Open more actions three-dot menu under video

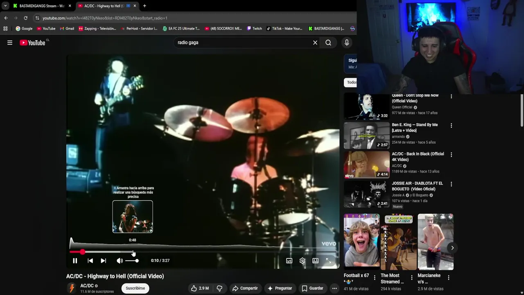(334, 288)
